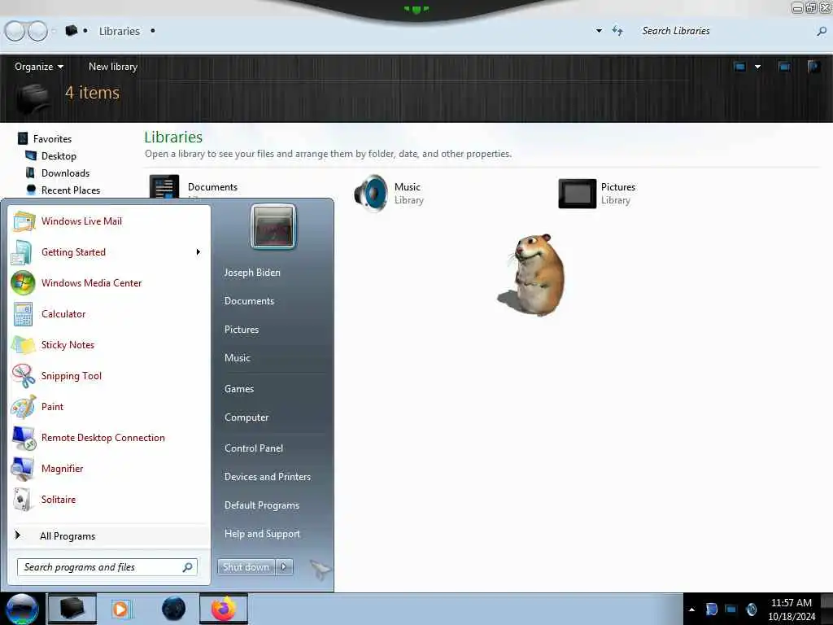The image size is (833, 625).
Task: Open Help and Support
Action: click(x=262, y=534)
